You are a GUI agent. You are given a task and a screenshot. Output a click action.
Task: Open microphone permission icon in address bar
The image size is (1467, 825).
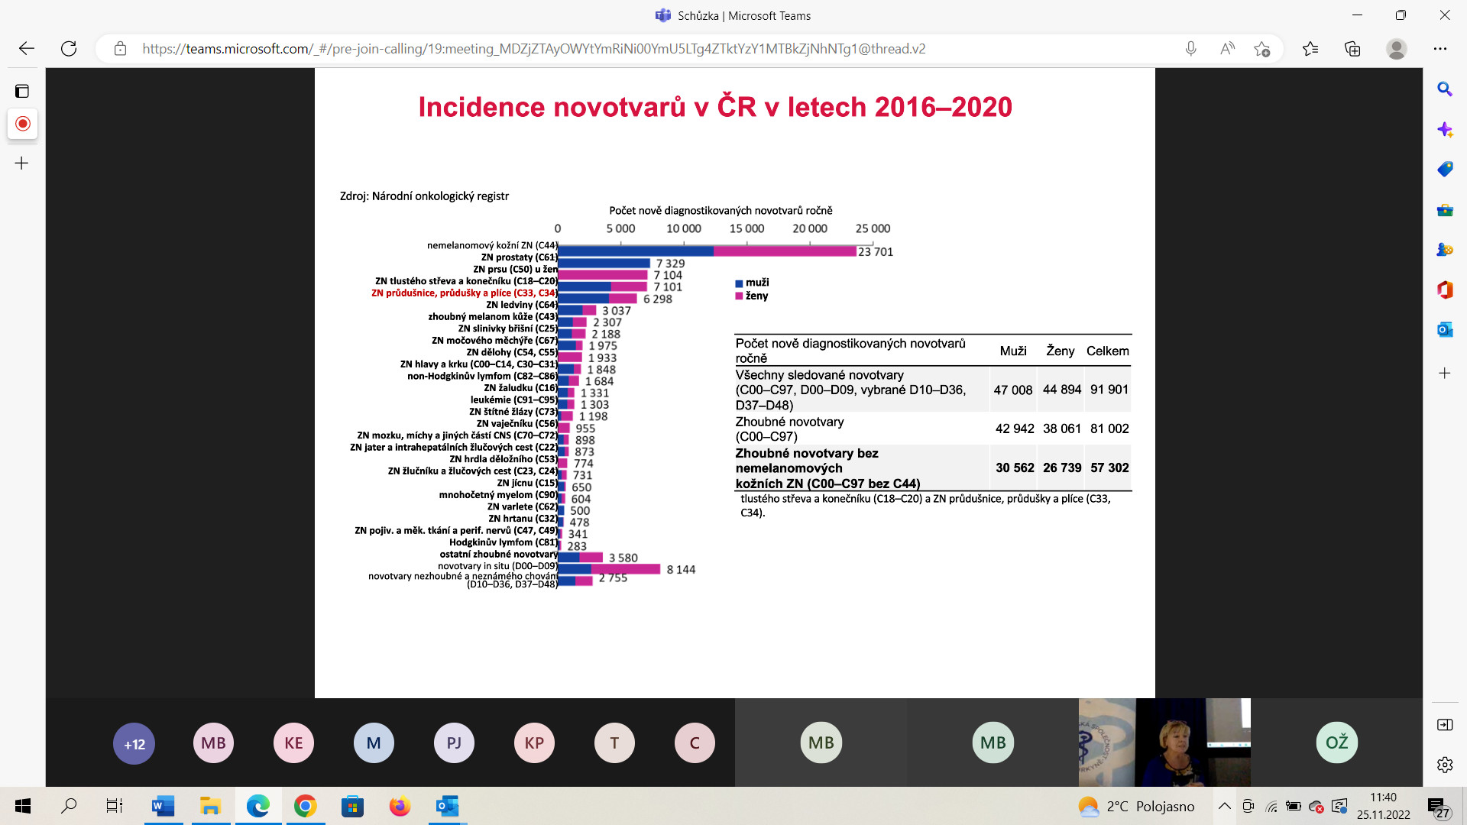click(x=1190, y=48)
